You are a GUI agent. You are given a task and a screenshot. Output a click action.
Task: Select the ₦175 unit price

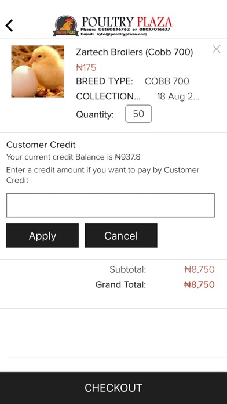pyautogui.click(x=86, y=68)
